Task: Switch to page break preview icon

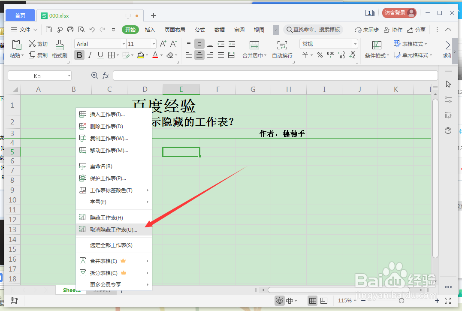Action: click(324, 301)
